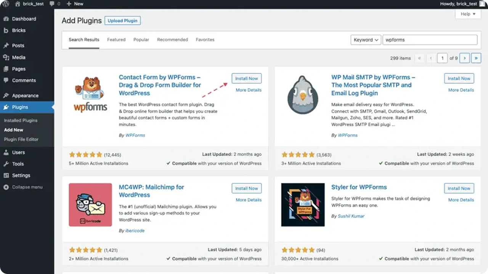Open the comments bubble icon in admin bar

pyautogui.click(x=52, y=3)
